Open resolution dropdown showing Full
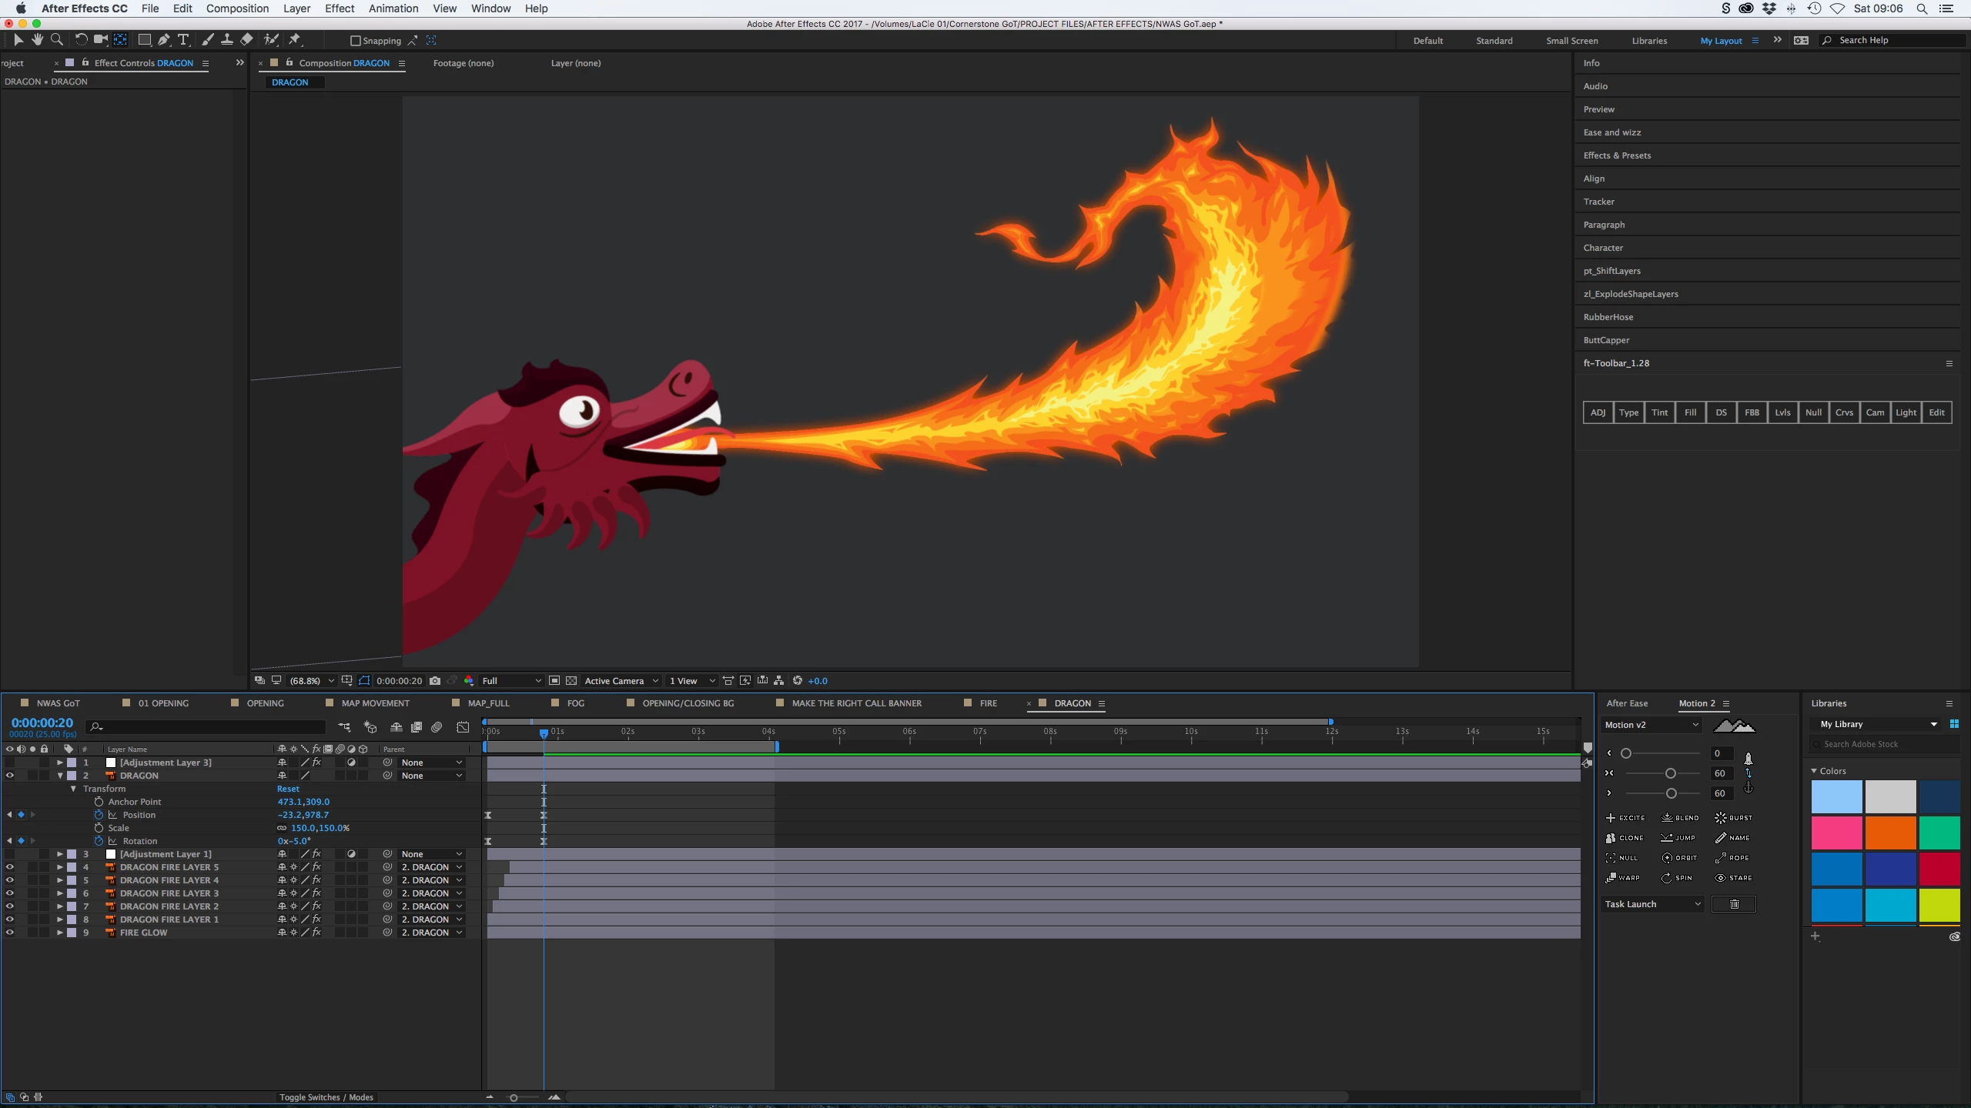This screenshot has width=1971, height=1108. coord(511,681)
